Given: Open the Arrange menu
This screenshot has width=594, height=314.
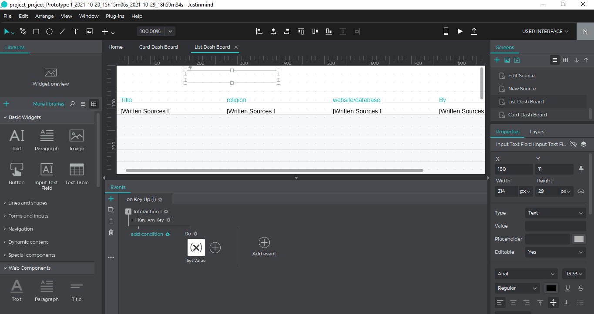Looking at the screenshot, I should (44, 16).
